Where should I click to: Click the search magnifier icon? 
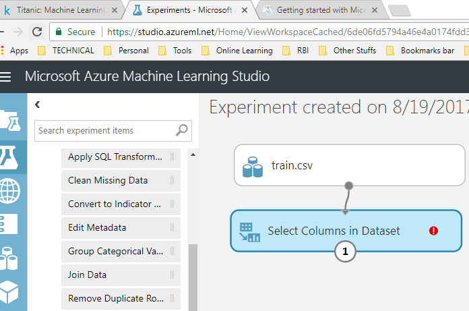click(x=182, y=131)
